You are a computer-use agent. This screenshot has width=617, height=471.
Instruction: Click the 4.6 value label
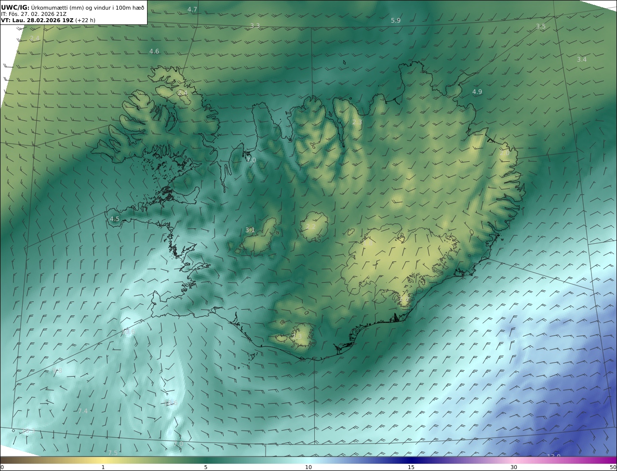pyautogui.click(x=154, y=52)
